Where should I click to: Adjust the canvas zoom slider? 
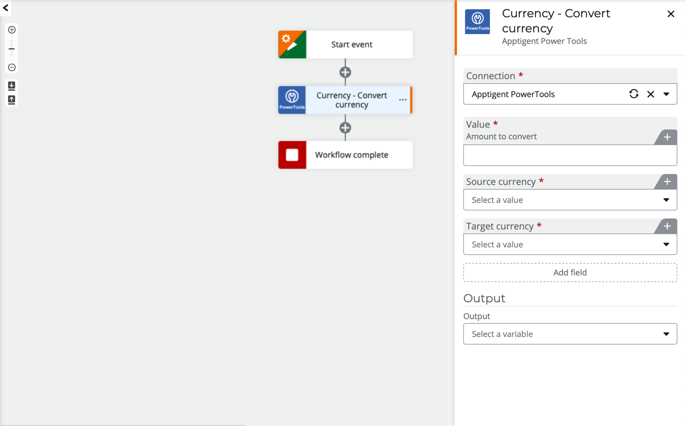coord(12,49)
